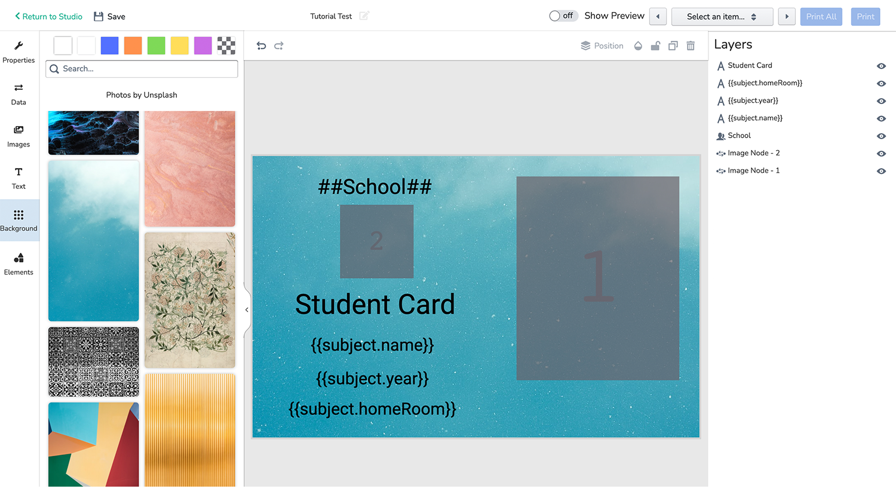Select {{subject.name}} text on canvas
This screenshot has width=896, height=498.
(x=372, y=346)
